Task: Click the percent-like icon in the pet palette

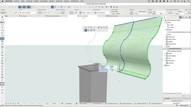Action: coord(107,28)
